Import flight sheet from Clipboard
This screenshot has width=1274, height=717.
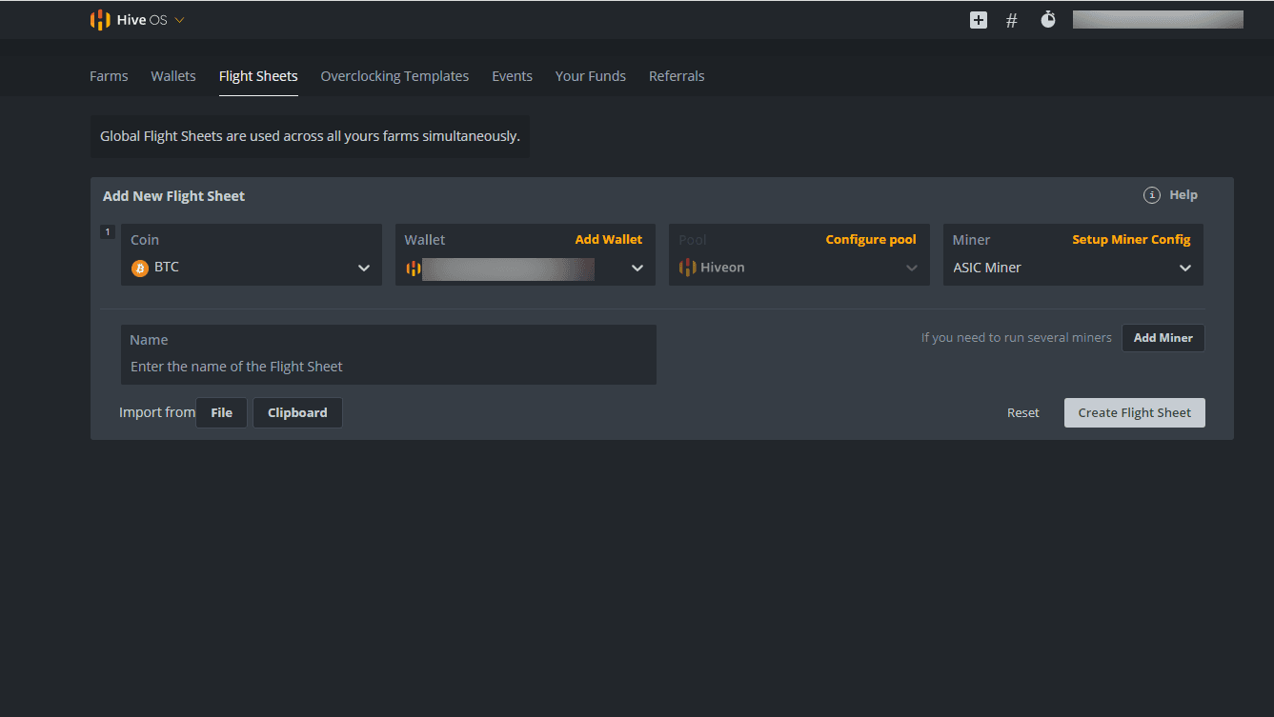click(297, 413)
